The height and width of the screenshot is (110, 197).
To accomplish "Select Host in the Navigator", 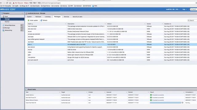I will 6,16.
